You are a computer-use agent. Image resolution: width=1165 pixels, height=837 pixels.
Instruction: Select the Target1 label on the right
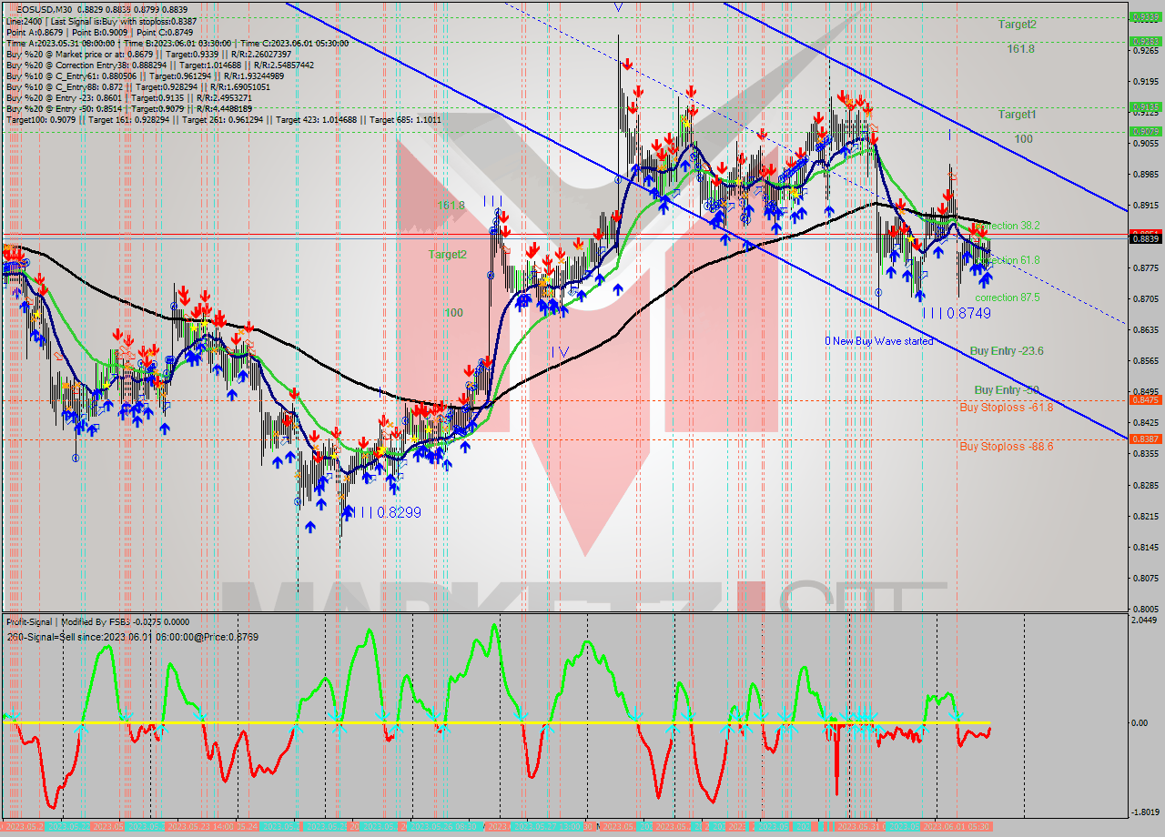pyautogui.click(x=1017, y=115)
